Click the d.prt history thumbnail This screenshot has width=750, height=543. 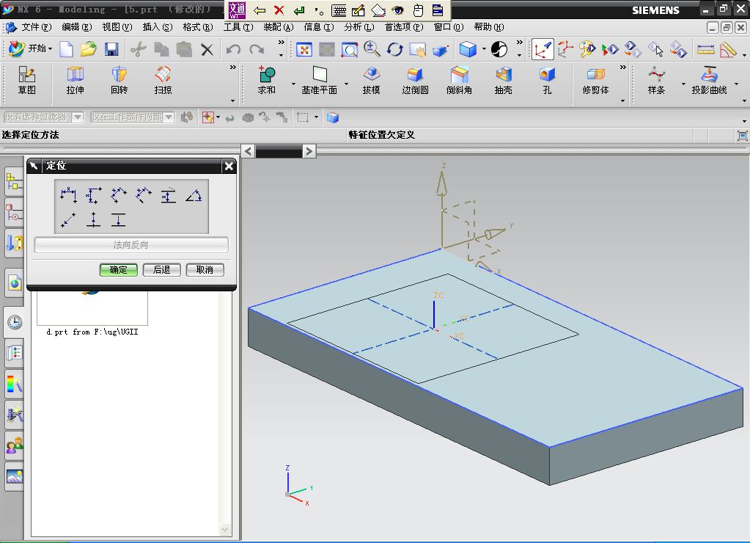tap(92, 308)
